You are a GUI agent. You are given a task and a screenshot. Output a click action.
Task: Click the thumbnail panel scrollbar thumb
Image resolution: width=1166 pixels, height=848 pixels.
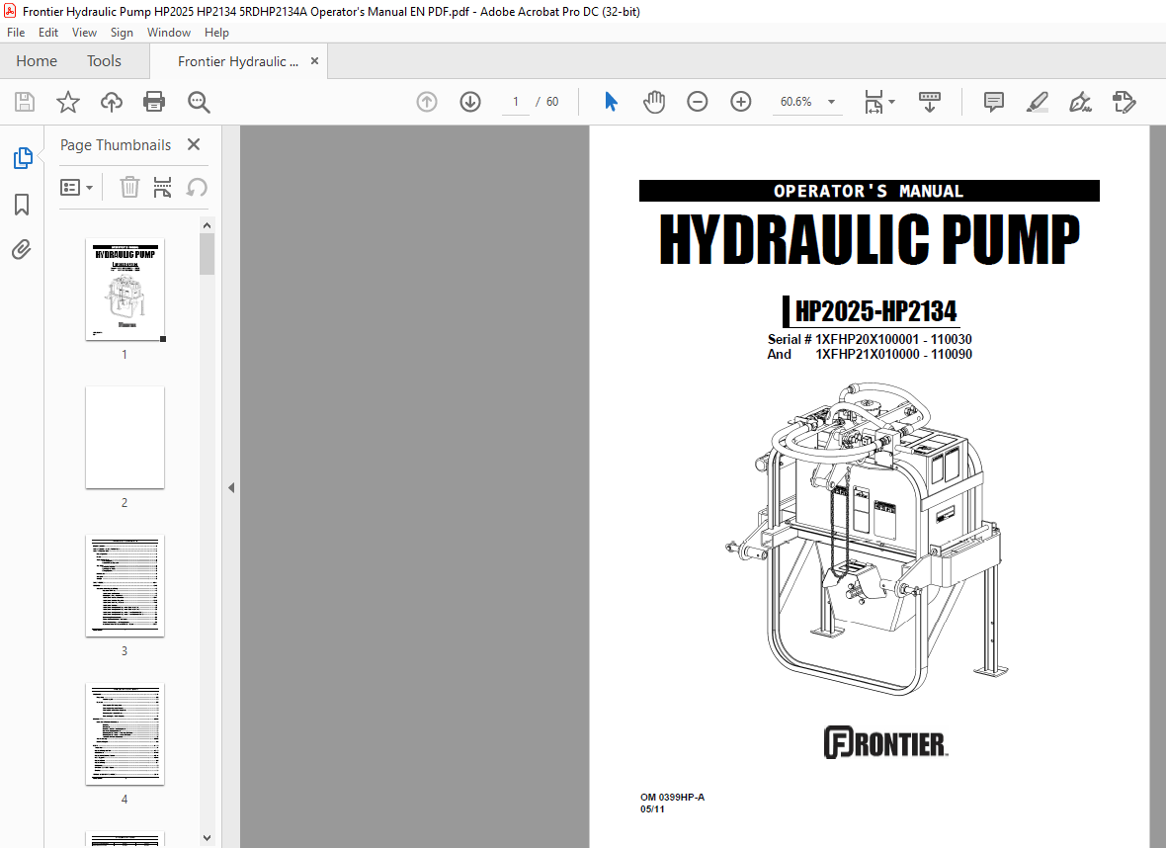click(207, 254)
